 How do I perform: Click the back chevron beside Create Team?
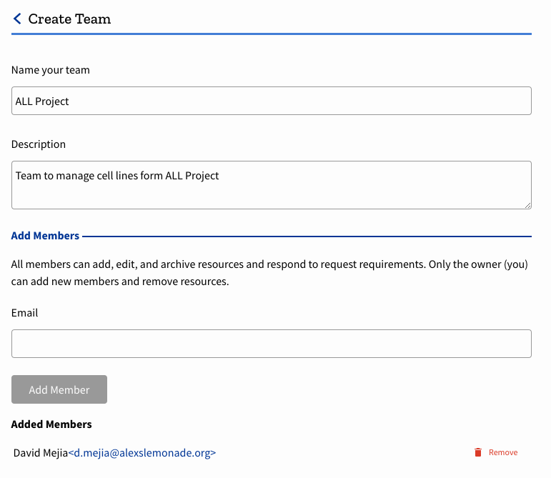[17, 19]
